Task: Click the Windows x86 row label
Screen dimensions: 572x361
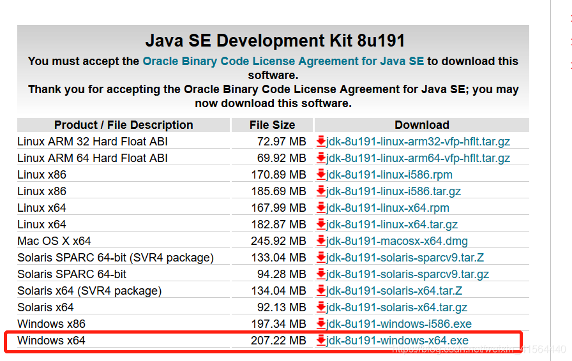Action: click(51, 324)
